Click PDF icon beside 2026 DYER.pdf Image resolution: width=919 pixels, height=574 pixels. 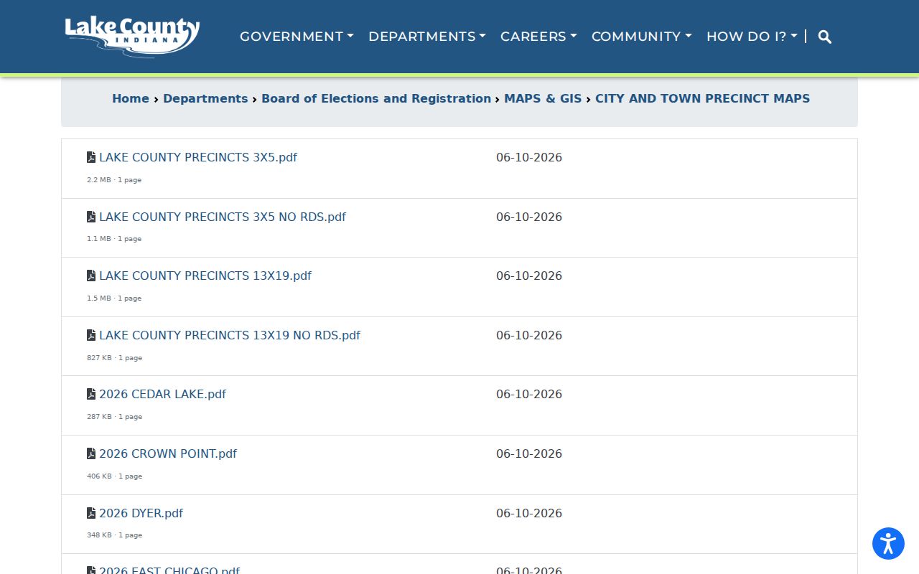coord(91,513)
